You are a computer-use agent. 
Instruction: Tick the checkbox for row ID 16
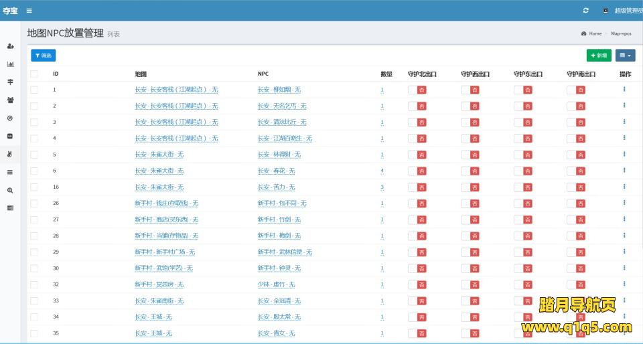34,187
